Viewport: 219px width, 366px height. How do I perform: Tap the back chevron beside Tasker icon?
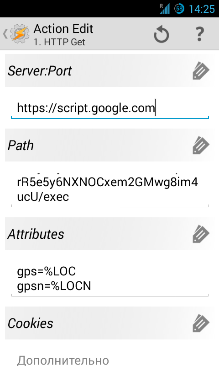click(5, 34)
